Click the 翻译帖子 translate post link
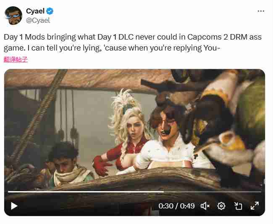Image resolution: width=273 pixels, height=224 pixels. (16, 59)
